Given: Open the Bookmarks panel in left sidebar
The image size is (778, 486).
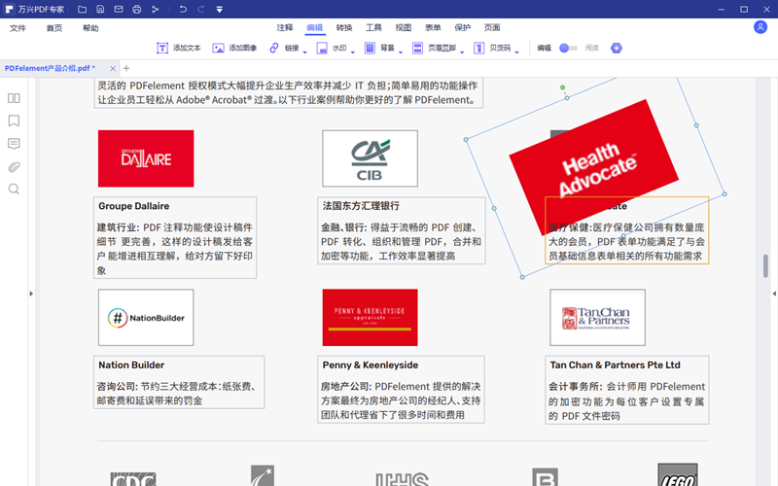Looking at the screenshot, I should pos(14,121).
